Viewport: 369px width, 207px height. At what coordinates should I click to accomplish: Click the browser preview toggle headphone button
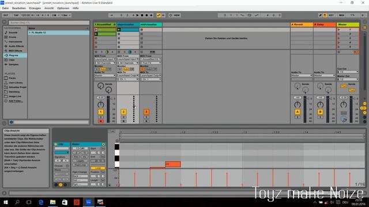tap(12, 122)
